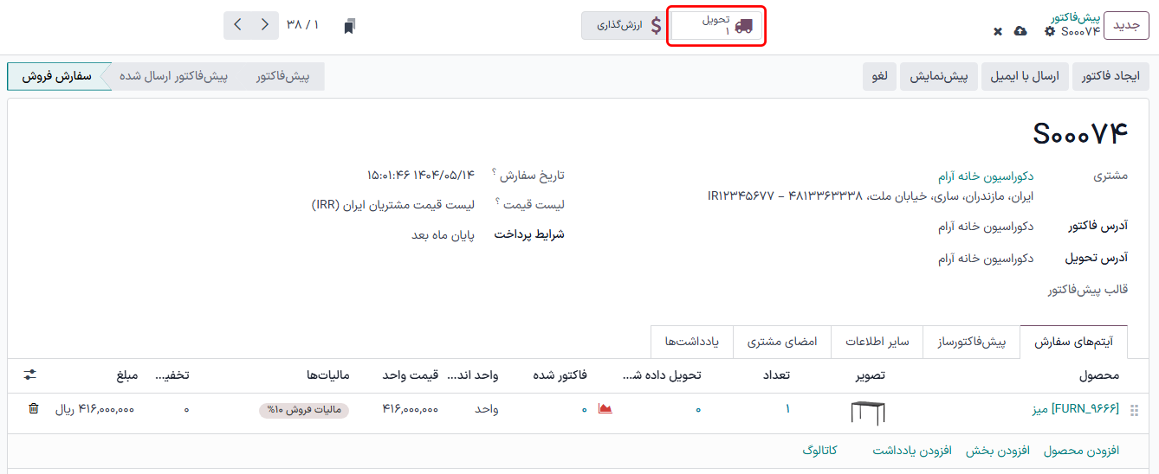This screenshot has width=1159, height=474.
Task: Switch to the سایر اطلاعات tab
Action: point(877,342)
